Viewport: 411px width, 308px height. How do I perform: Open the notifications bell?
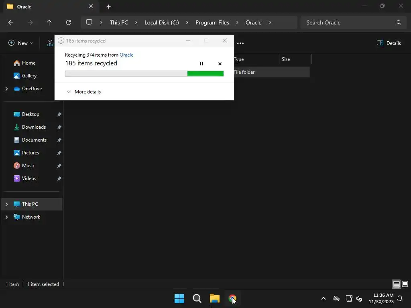400,298
